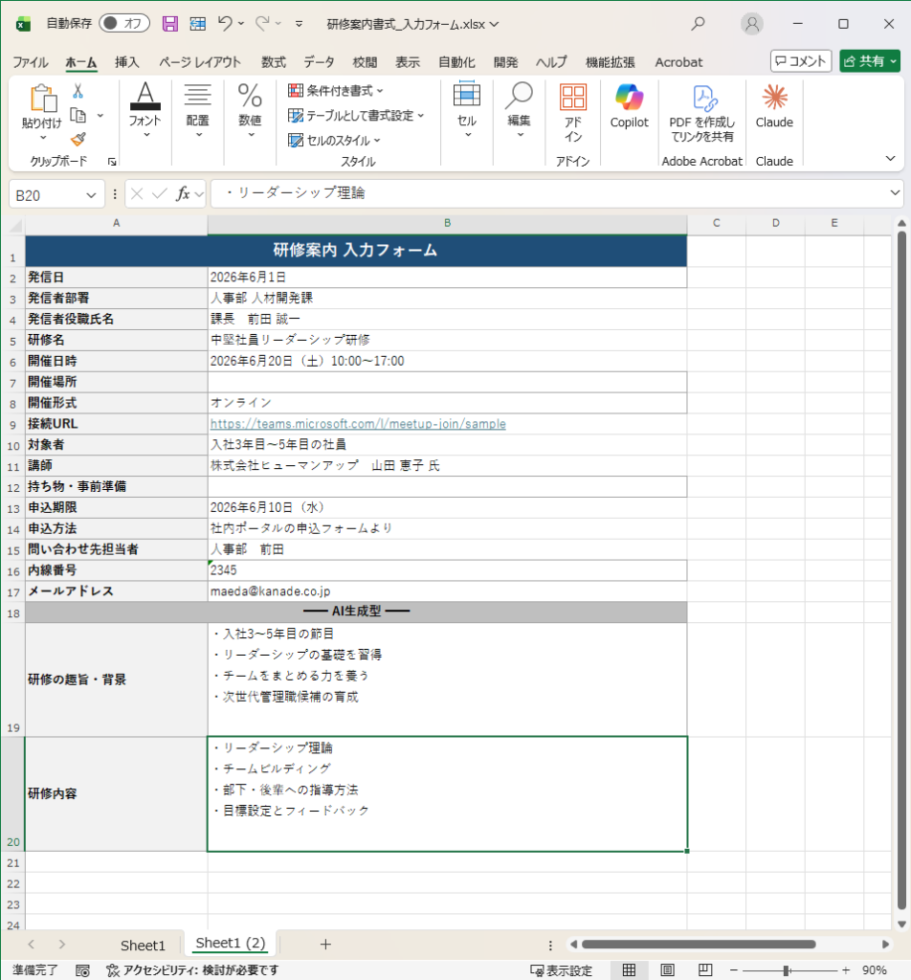Click the macro recording status icon
911x980 pixels.
click(82, 970)
